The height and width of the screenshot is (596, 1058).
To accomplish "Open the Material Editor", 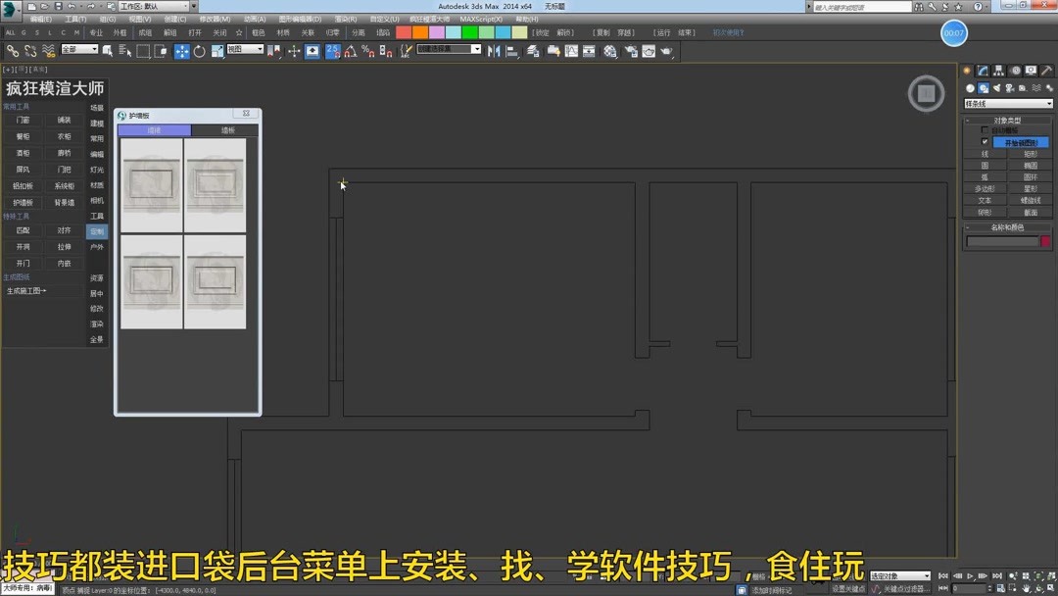I will tap(609, 50).
